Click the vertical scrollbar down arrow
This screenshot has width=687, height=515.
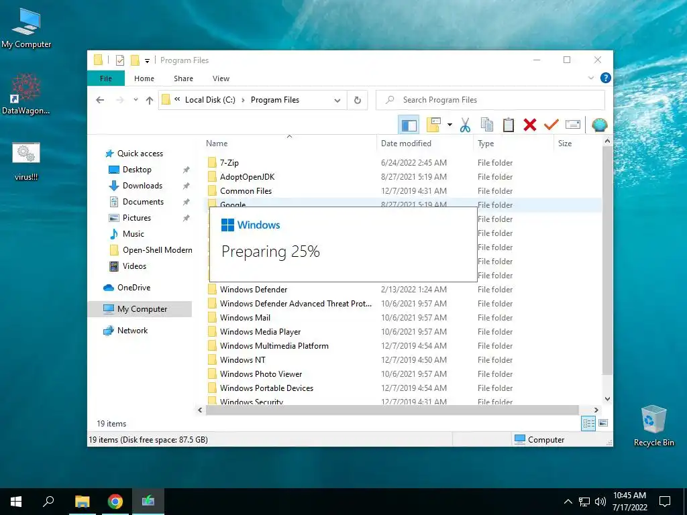coord(607,398)
